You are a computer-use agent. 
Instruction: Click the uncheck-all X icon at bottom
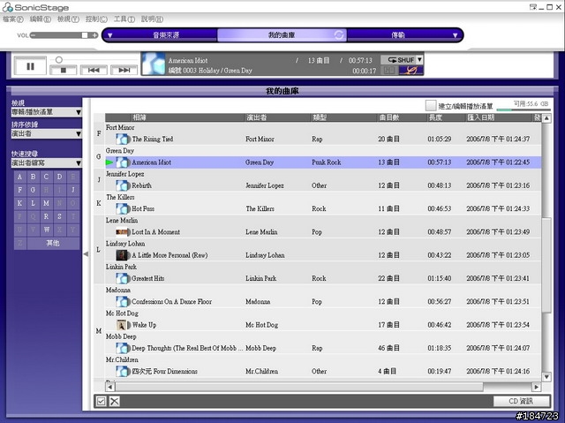coord(115,401)
